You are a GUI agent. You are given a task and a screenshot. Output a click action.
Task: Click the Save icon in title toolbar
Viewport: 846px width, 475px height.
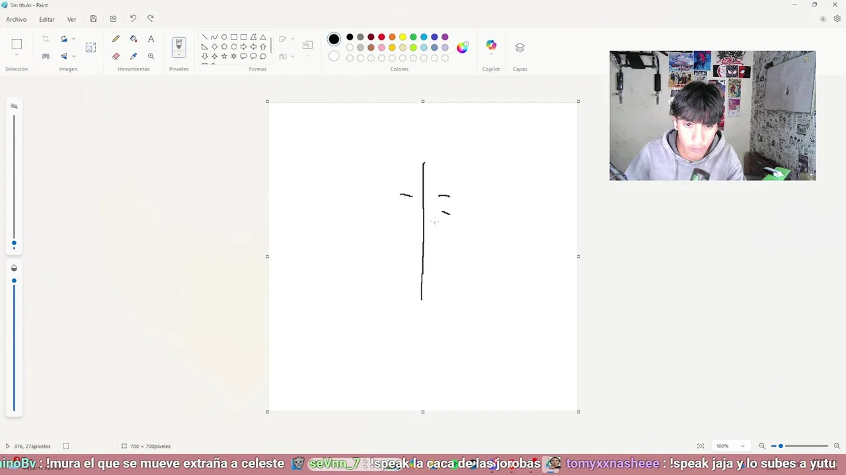(93, 18)
